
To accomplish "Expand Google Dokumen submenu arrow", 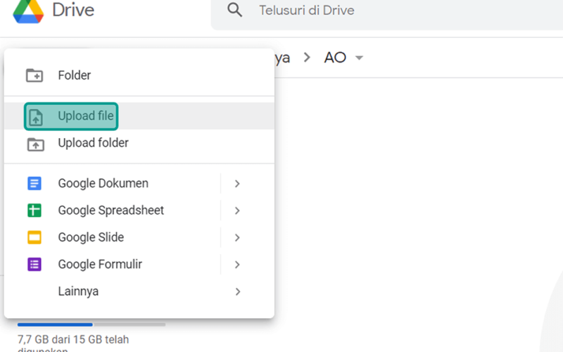I will (x=237, y=184).
